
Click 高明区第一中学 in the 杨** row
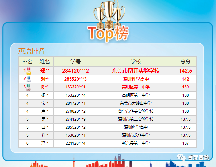[x=136, y=95]
